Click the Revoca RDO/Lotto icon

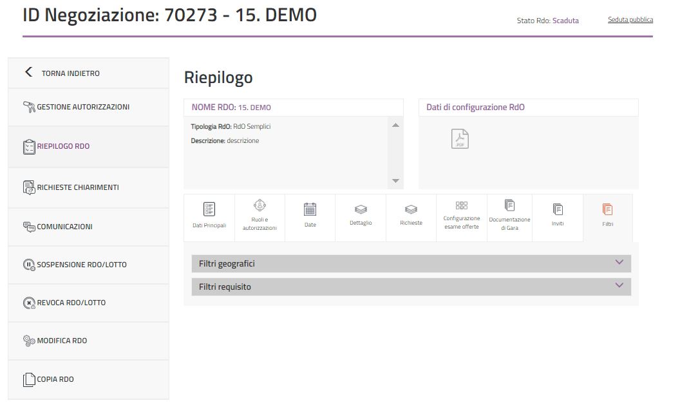pos(28,303)
